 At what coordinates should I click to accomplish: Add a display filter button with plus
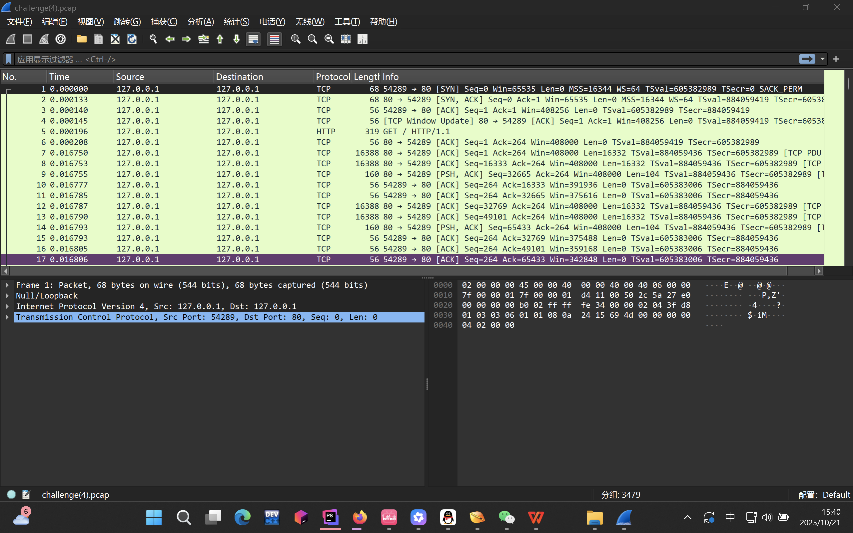click(x=836, y=59)
